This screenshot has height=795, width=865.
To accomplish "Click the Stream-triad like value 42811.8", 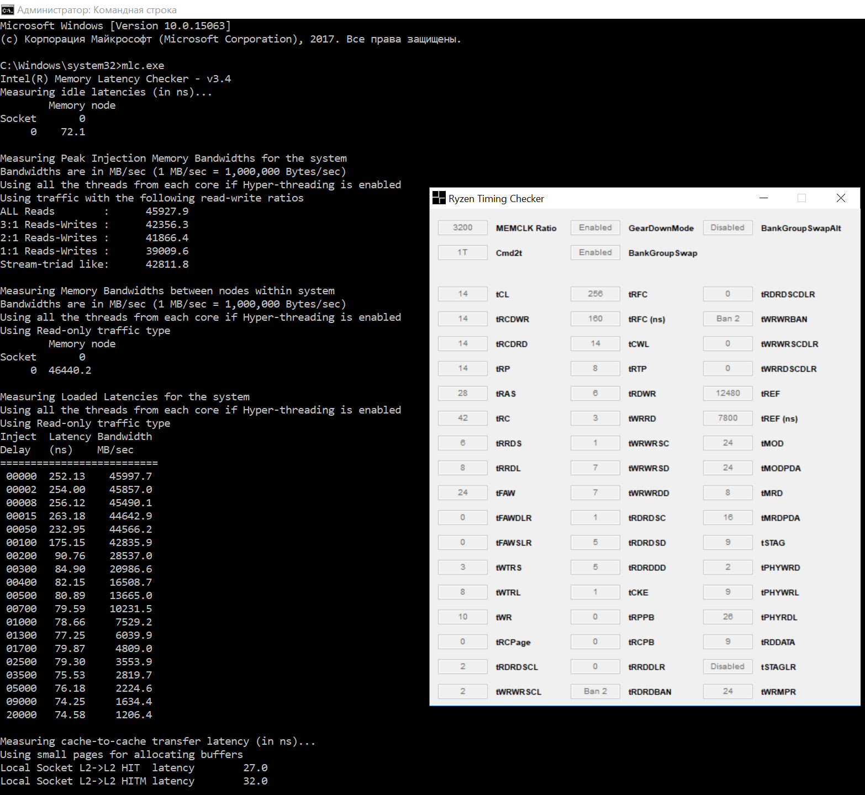I will 167,264.
